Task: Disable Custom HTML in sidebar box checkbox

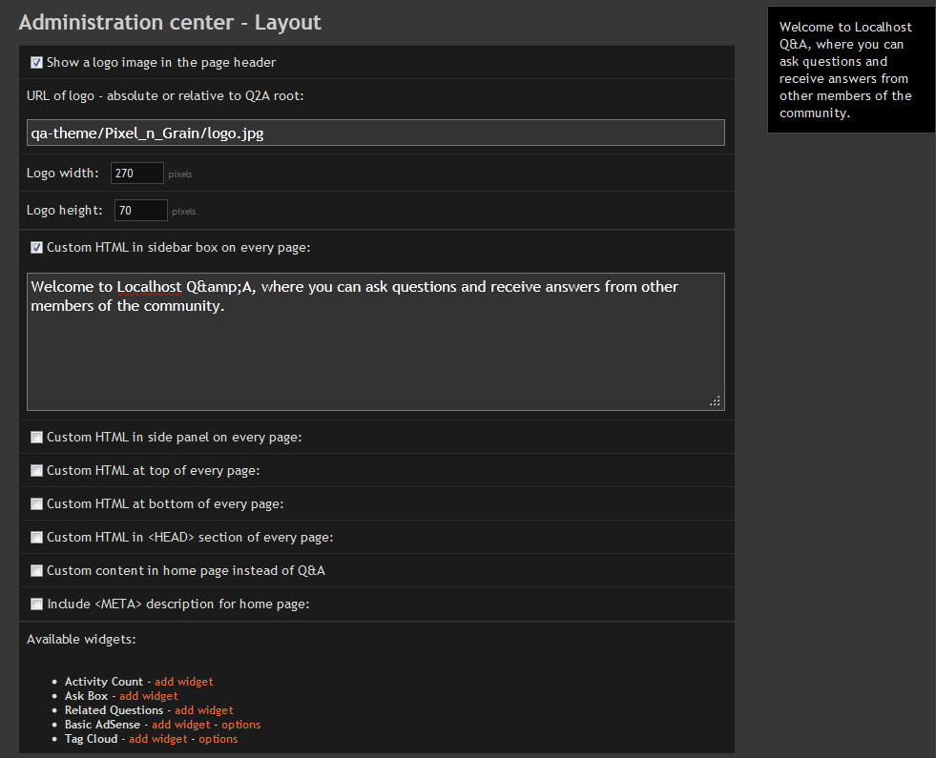Action: (x=36, y=248)
